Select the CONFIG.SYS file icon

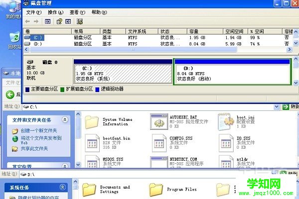[x=159, y=143]
